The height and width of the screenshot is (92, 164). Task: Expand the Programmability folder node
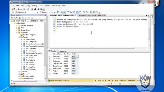click(x=19, y=76)
